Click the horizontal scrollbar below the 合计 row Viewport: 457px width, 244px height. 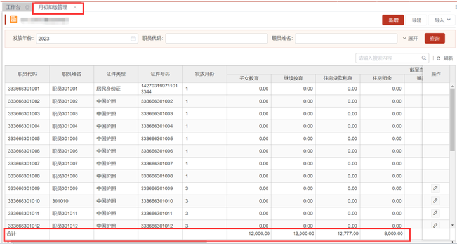point(109,241)
